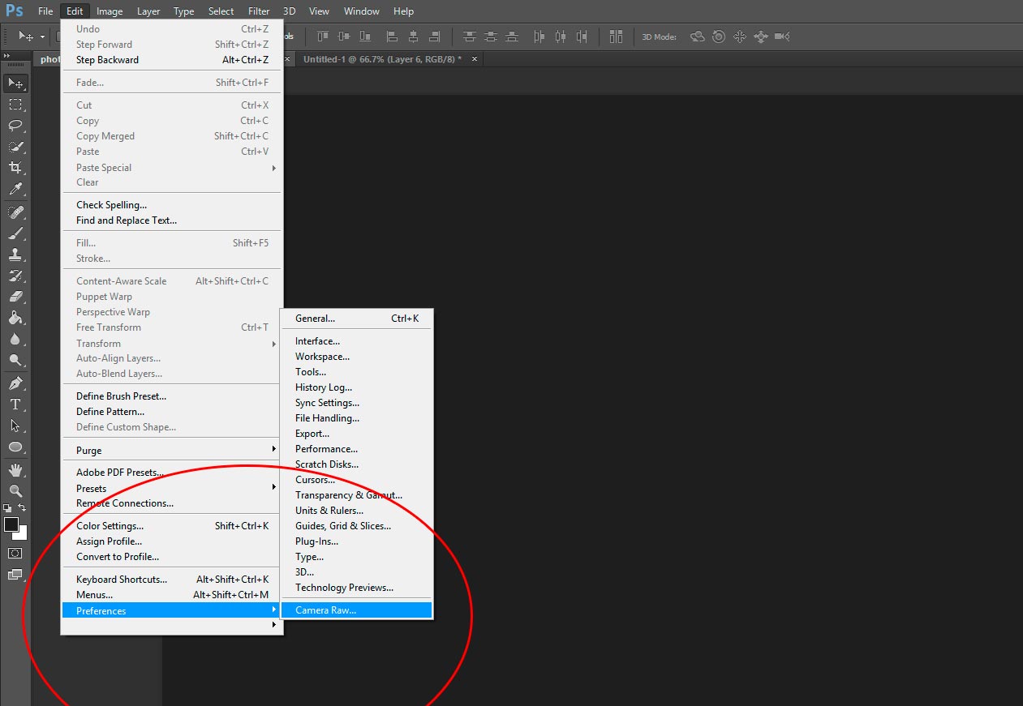Click the Align Top Edges icon

point(323,36)
